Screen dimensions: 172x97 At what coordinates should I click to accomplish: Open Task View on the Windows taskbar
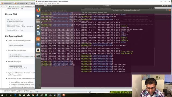11,95
